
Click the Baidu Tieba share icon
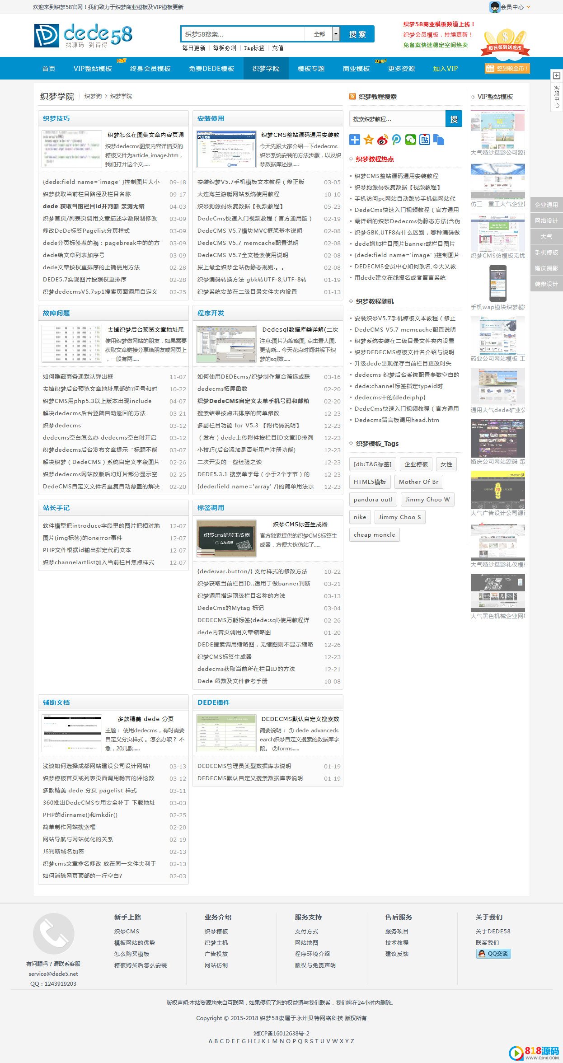[x=425, y=140]
